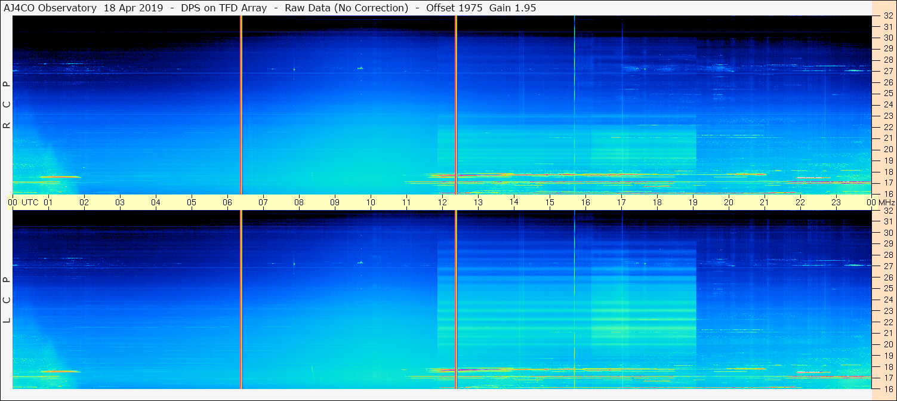
Task: Click red vertical line after 06 in RCP spectrogram
Action: pos(241,105)
